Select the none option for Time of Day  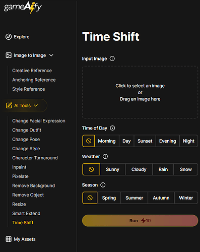click(89, 141)
